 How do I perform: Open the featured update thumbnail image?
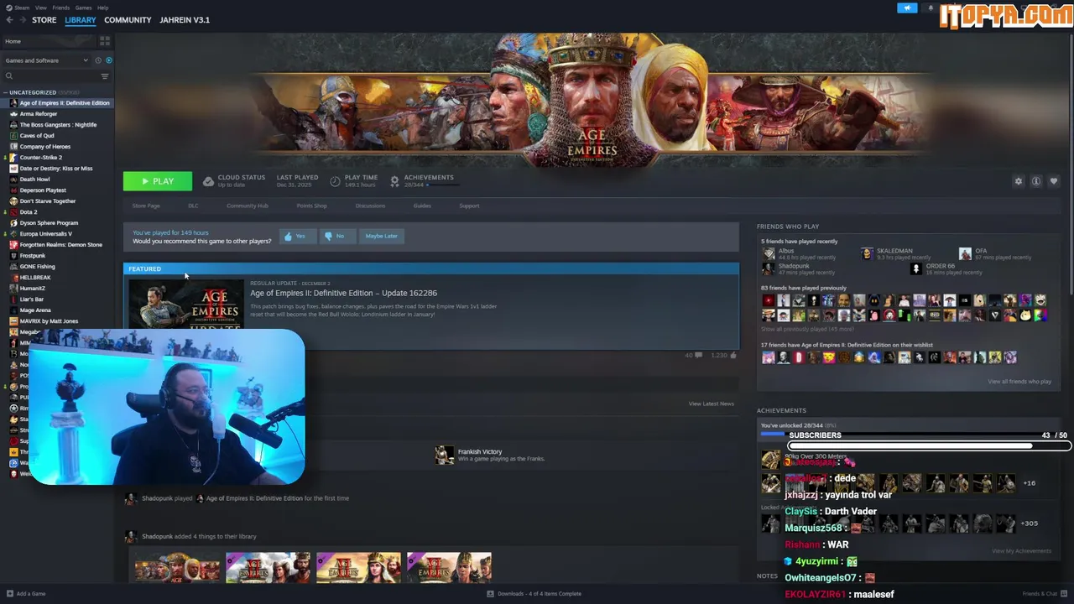coord(185,305)
